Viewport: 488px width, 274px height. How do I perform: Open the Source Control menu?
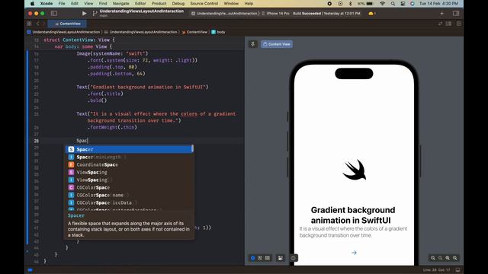tap(204, 3)
